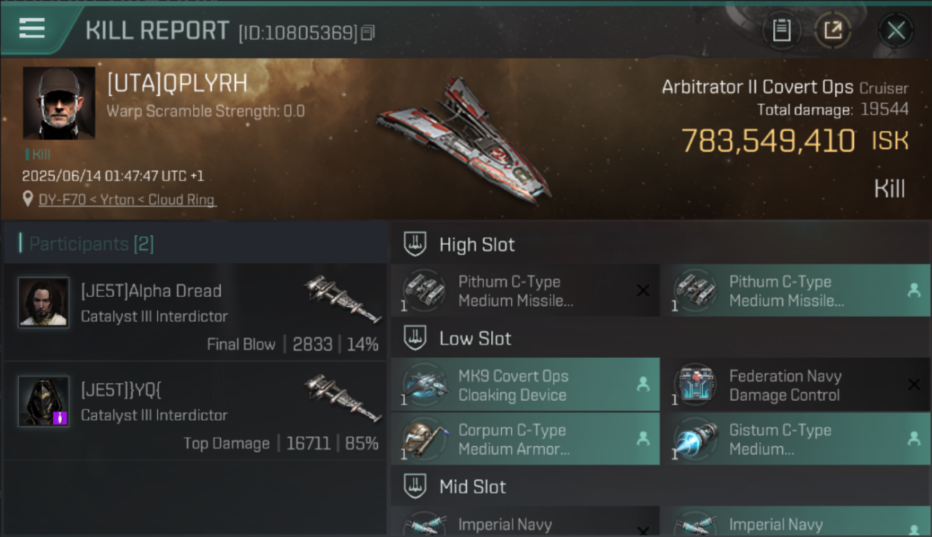Open the hamburger menu icon
The height and width of the screenshot is (537, 932).
pos(32,29)
